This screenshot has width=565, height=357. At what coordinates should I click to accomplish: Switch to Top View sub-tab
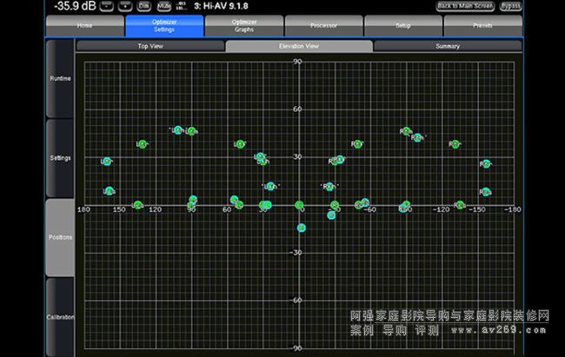click(x=150, y=46)
